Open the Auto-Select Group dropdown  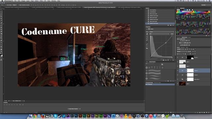click(14, 5)
